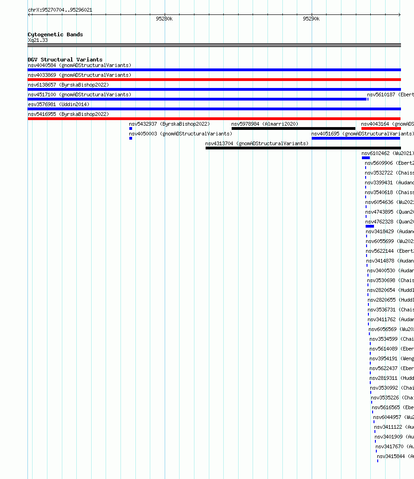Click the blue bar under nsv4517100
Screen dimensions: 414x479
click(x=197, y=99)
